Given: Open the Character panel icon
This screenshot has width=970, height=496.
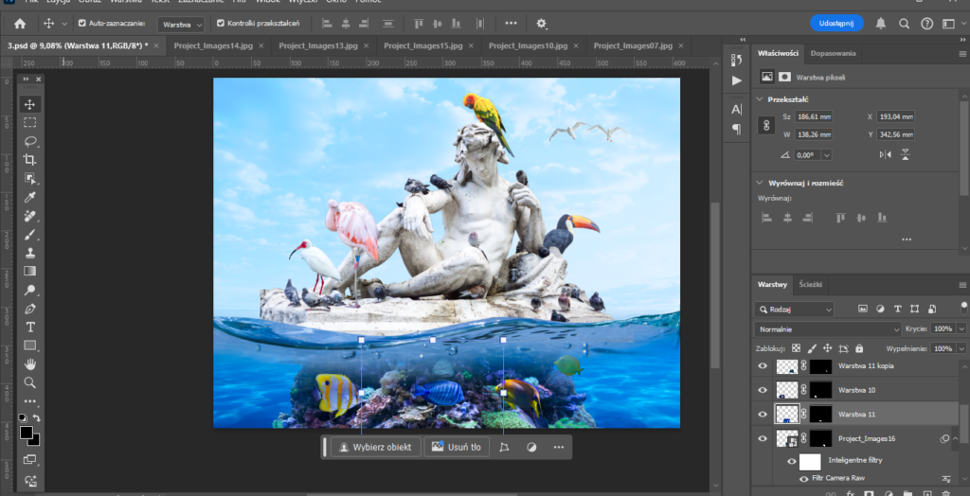Looking at the screenshot, I should click(x=736, y=110).
